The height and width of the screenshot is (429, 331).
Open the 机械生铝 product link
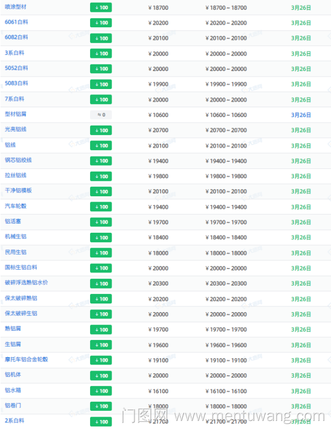[15, 236]
